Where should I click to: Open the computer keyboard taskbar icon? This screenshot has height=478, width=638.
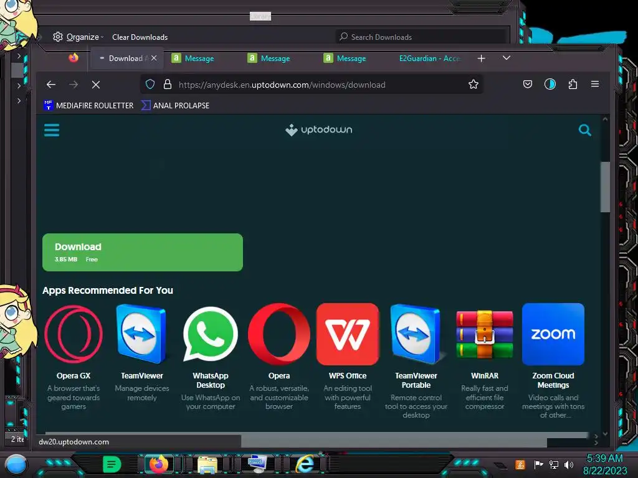pyautogui.click(x=257, y=464)
